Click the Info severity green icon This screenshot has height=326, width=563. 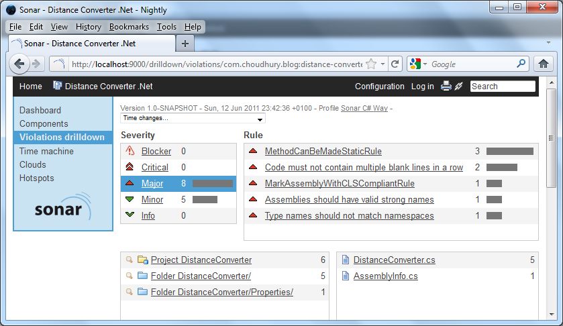point(130,215)
